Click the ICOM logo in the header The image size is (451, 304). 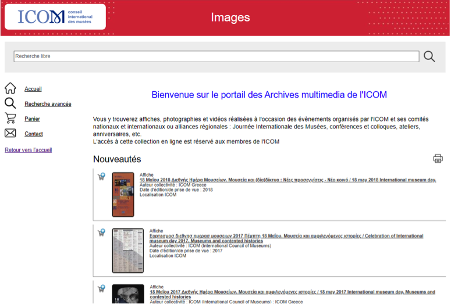[55, 17]
